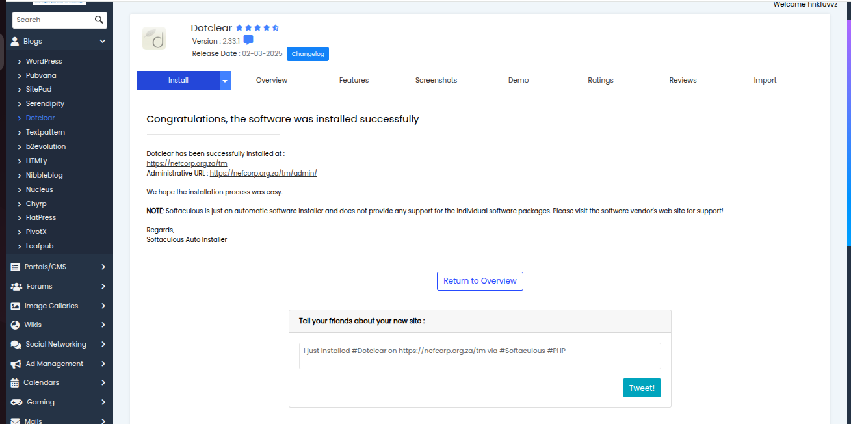This screenshot has width=851, height=424.
Task: Click the Calendars calendar icon
Action: [15, 382]
